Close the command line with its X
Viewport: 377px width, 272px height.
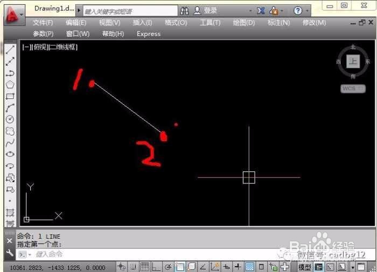point(9,241)
